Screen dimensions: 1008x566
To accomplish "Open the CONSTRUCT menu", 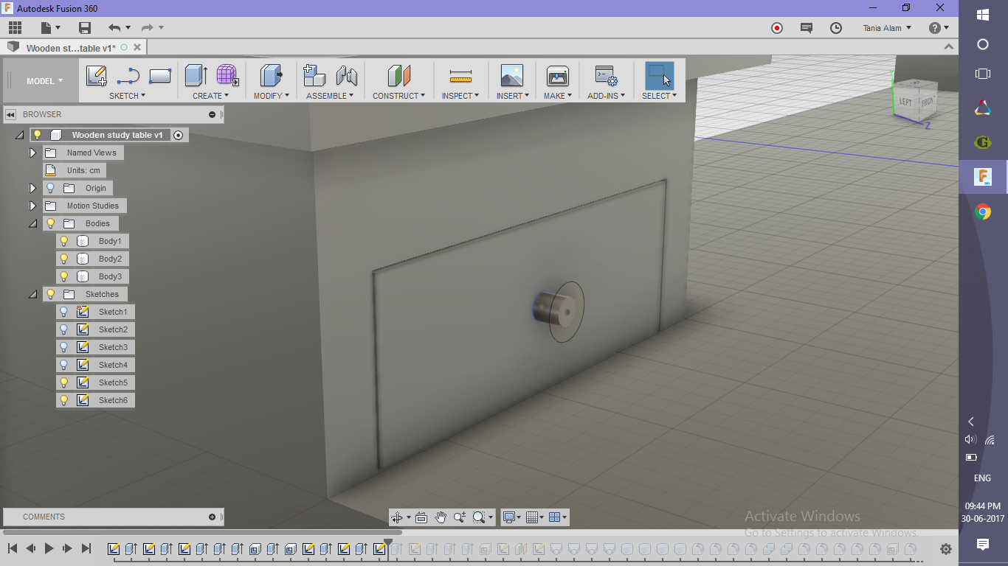I will (398, 96).
